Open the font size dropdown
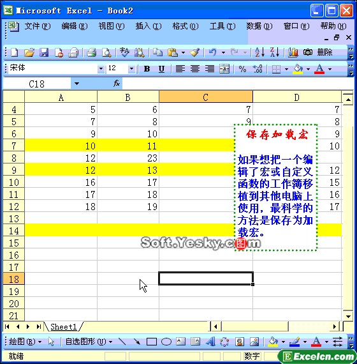This screenshot has width=357, height=364. [131, 69]
